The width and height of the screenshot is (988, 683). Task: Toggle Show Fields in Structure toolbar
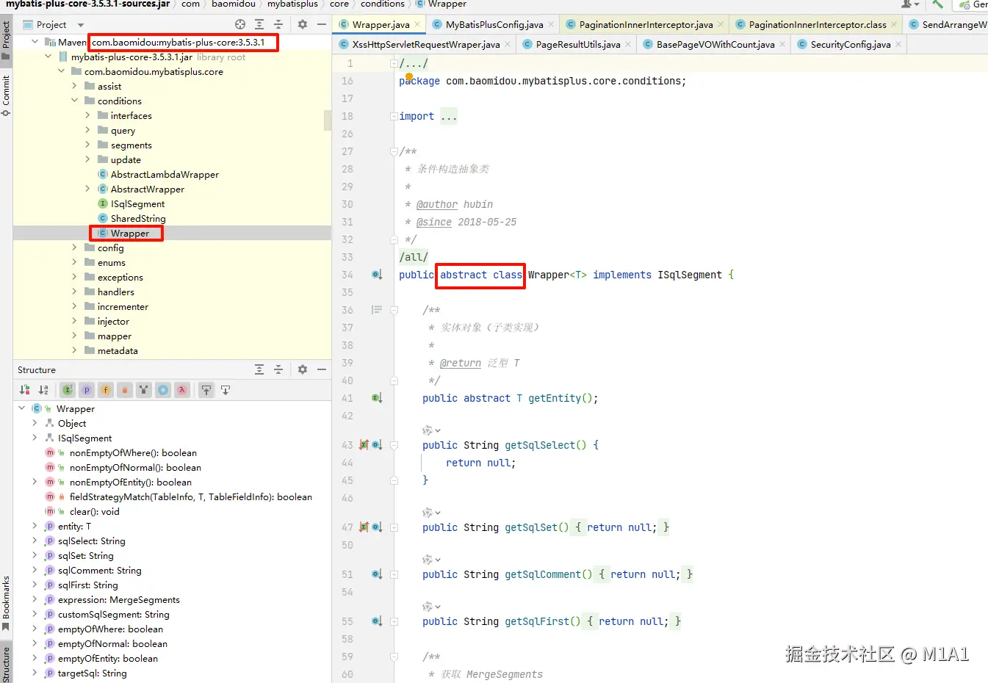tap(106, 390)
